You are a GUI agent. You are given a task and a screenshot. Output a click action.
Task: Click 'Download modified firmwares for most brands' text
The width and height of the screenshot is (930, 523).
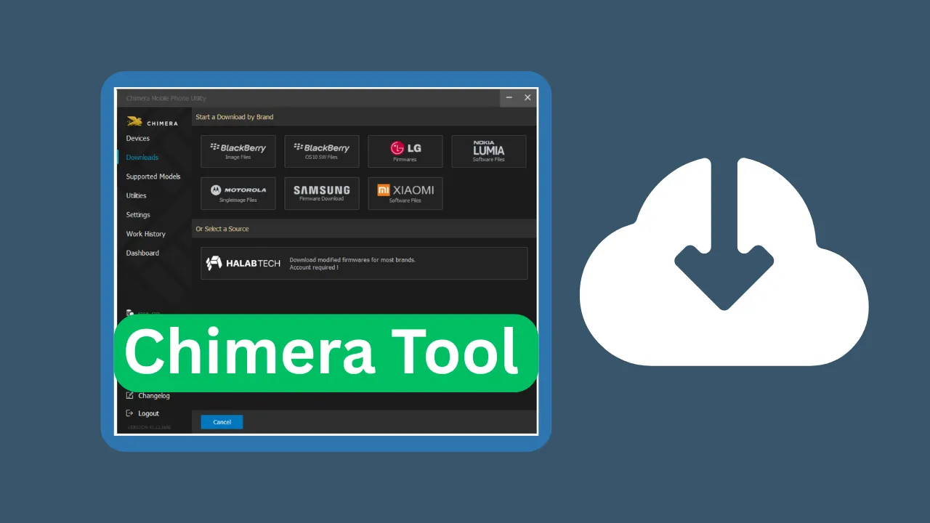coord(352,259)
